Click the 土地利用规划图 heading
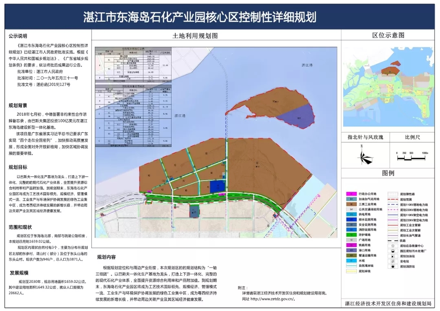Viewport: 440px width, 311px height. coord(195,35)
